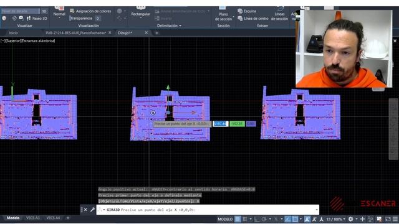The height and width of the screenshot is (224, 399).
Task: Switch to the Dibujo1 tab
Action: point(125,33)
